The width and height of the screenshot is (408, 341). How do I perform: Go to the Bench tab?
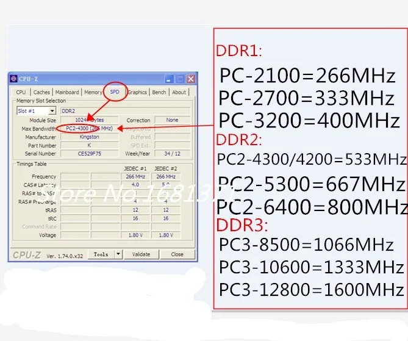tap(159, 92)
